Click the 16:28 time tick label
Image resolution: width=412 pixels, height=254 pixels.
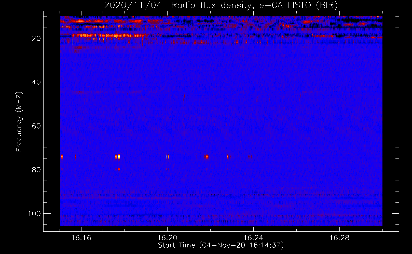point(339,238)
